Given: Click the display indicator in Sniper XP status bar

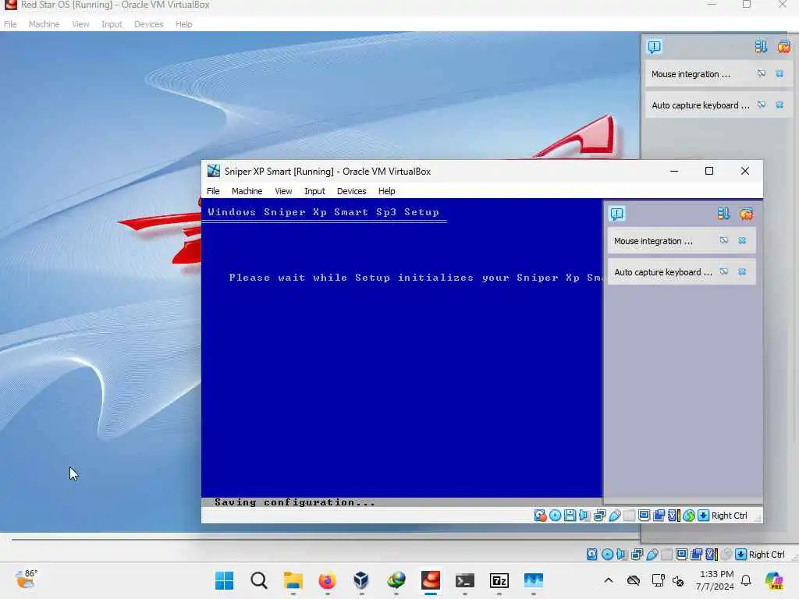Looking at the screenshot, I should point(644,516).
